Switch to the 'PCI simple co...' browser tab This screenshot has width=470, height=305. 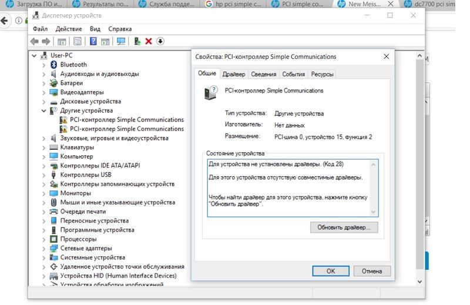pos(299,4)
